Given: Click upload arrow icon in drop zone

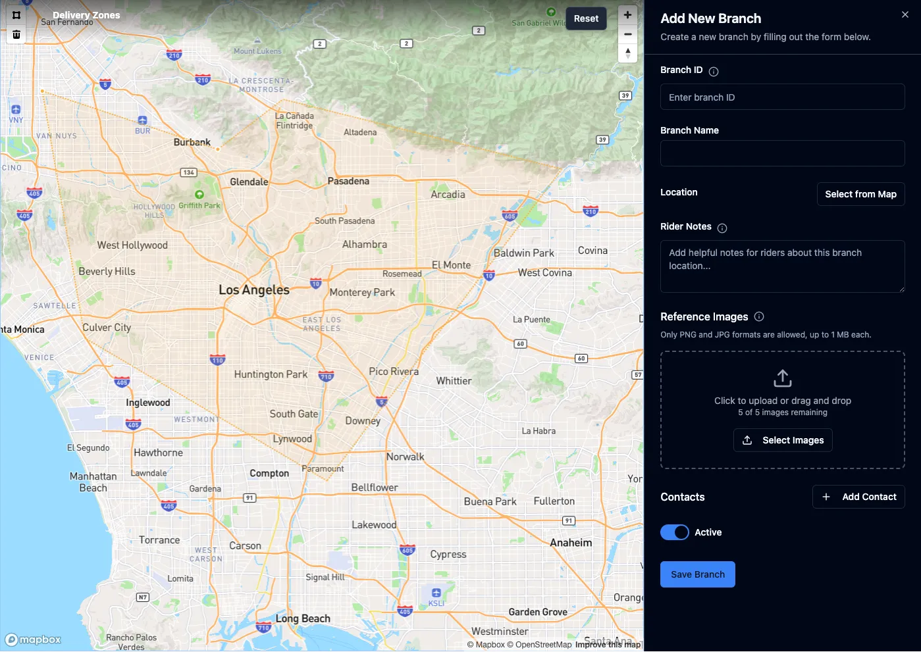Looking at the screenshot, I should pos(782,378).
